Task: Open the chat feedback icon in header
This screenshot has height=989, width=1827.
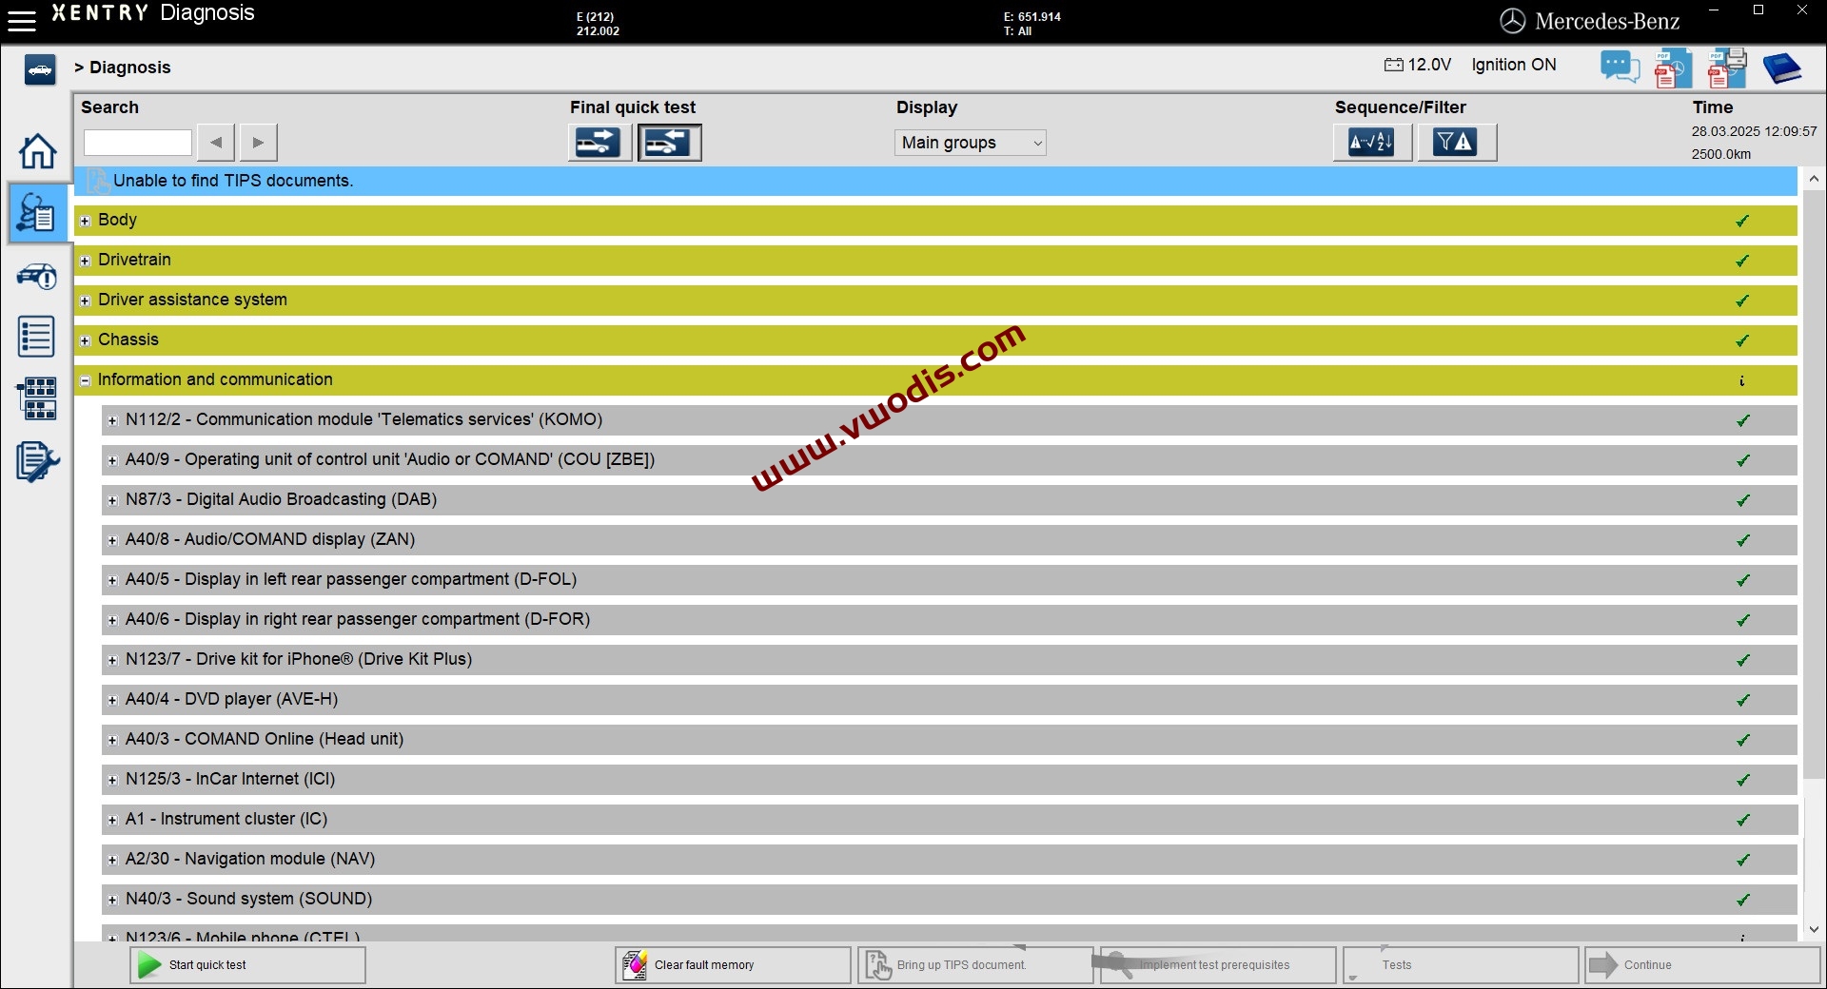Action: point(1620,67)
